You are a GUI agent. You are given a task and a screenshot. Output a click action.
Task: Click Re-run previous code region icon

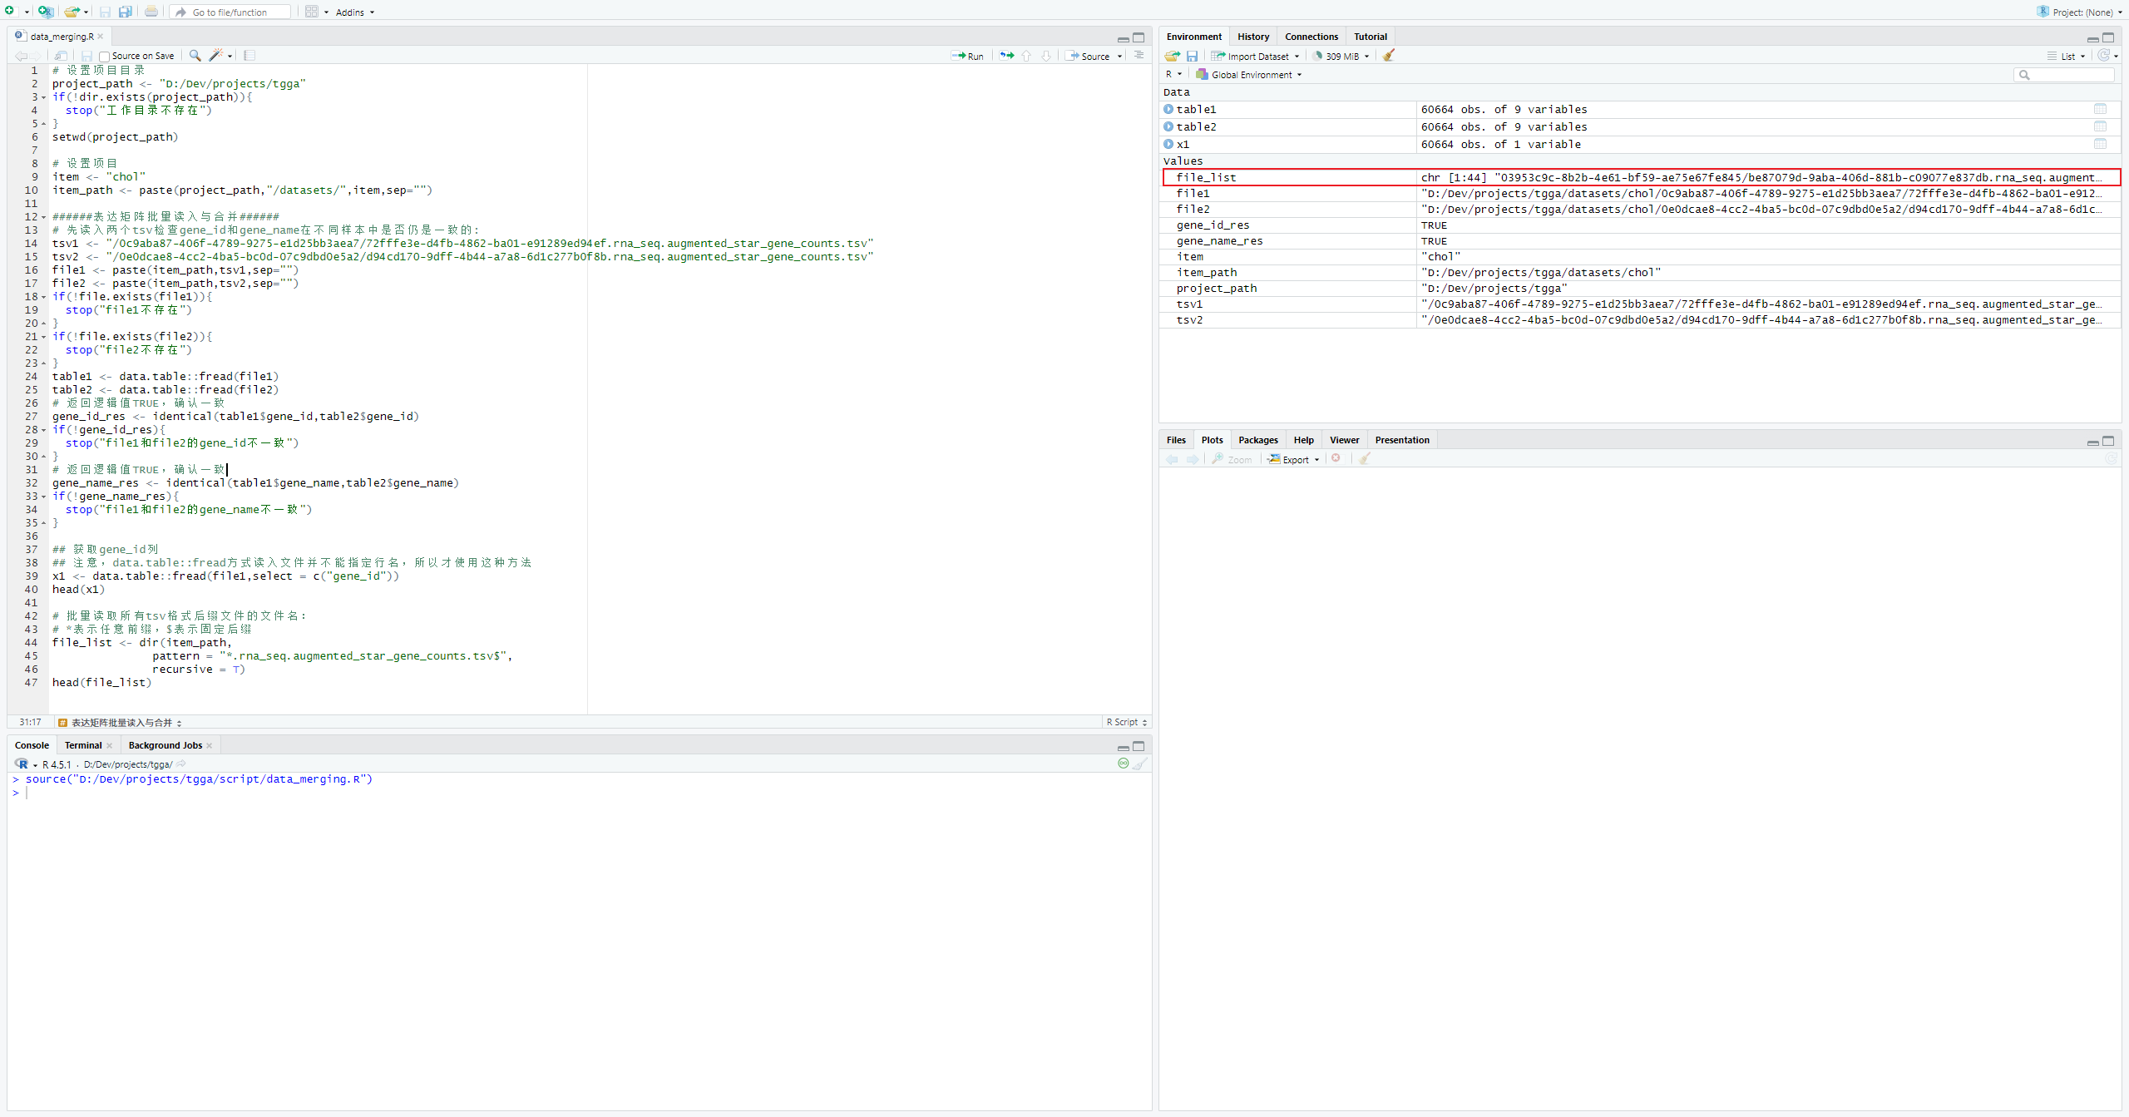(x=1007, y=56)
